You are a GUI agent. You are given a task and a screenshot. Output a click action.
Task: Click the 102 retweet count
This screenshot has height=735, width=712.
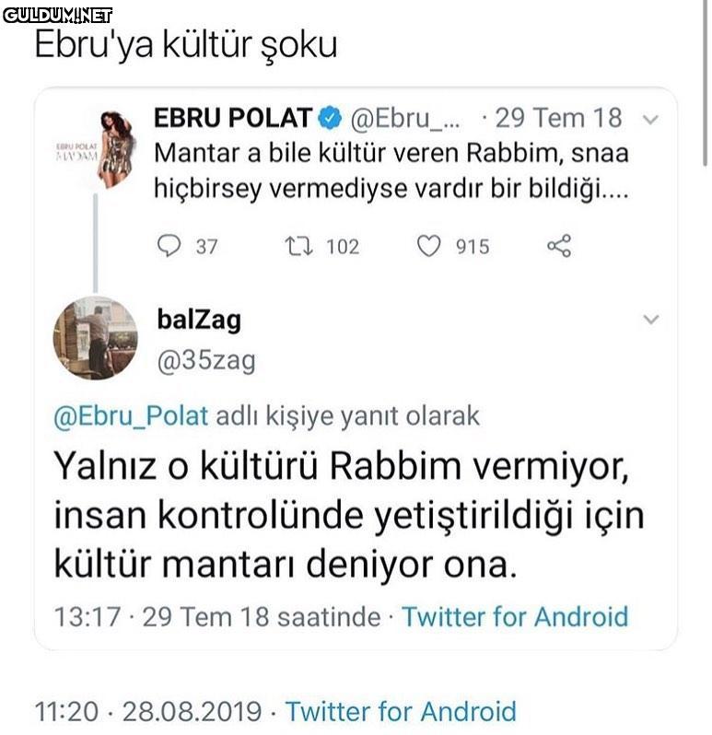pos(343,247)
